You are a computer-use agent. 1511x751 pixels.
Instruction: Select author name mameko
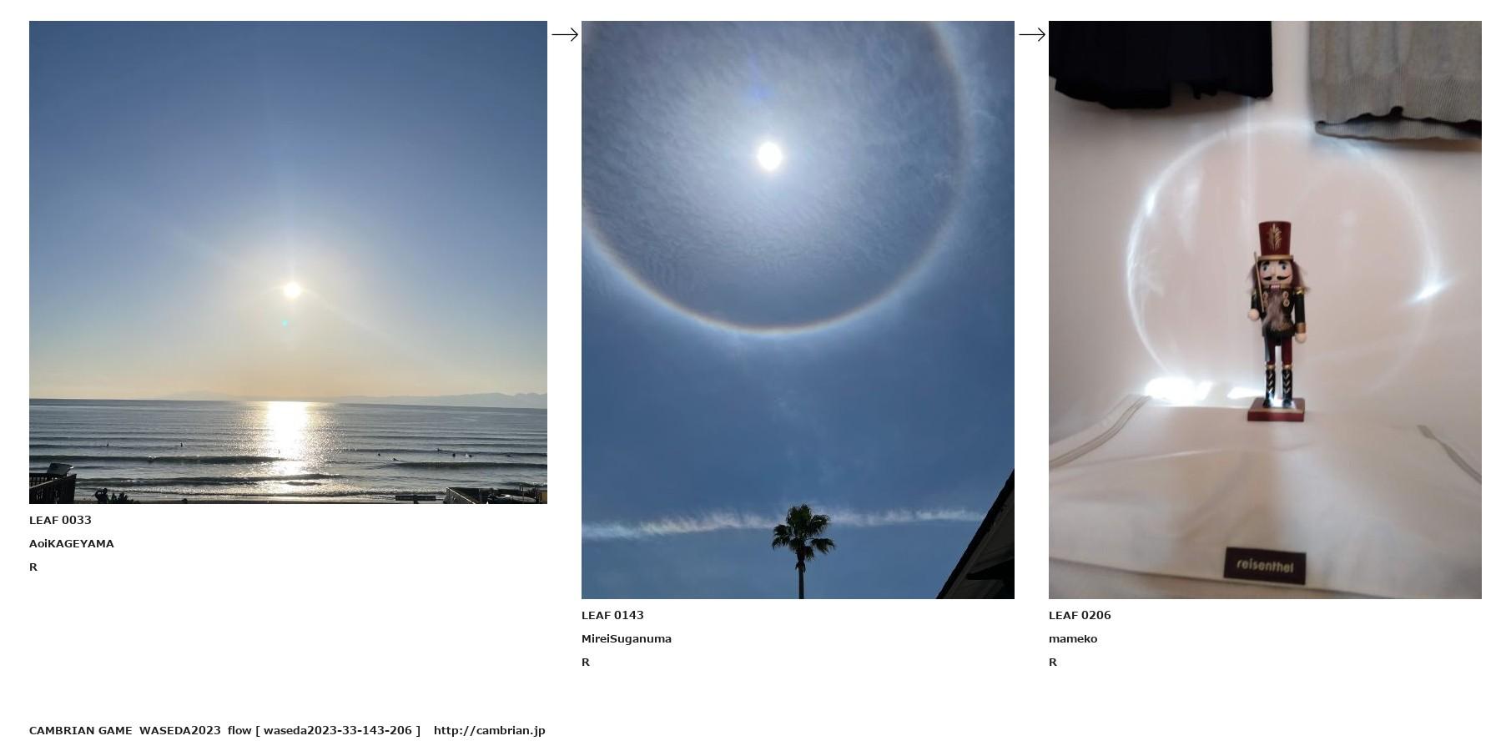[1073, 638]
